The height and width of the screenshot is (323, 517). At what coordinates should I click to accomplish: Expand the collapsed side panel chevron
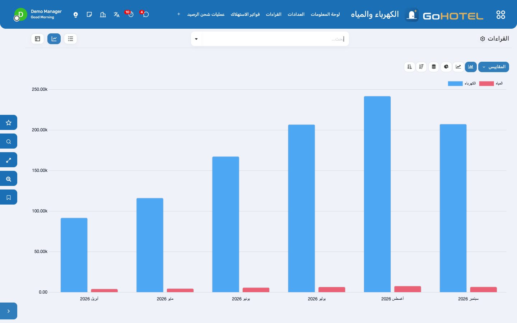click(x=9, y=311)
